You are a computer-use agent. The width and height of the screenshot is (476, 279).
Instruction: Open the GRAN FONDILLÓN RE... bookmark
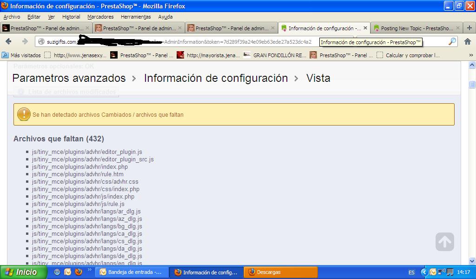click(x=275, y=55)
